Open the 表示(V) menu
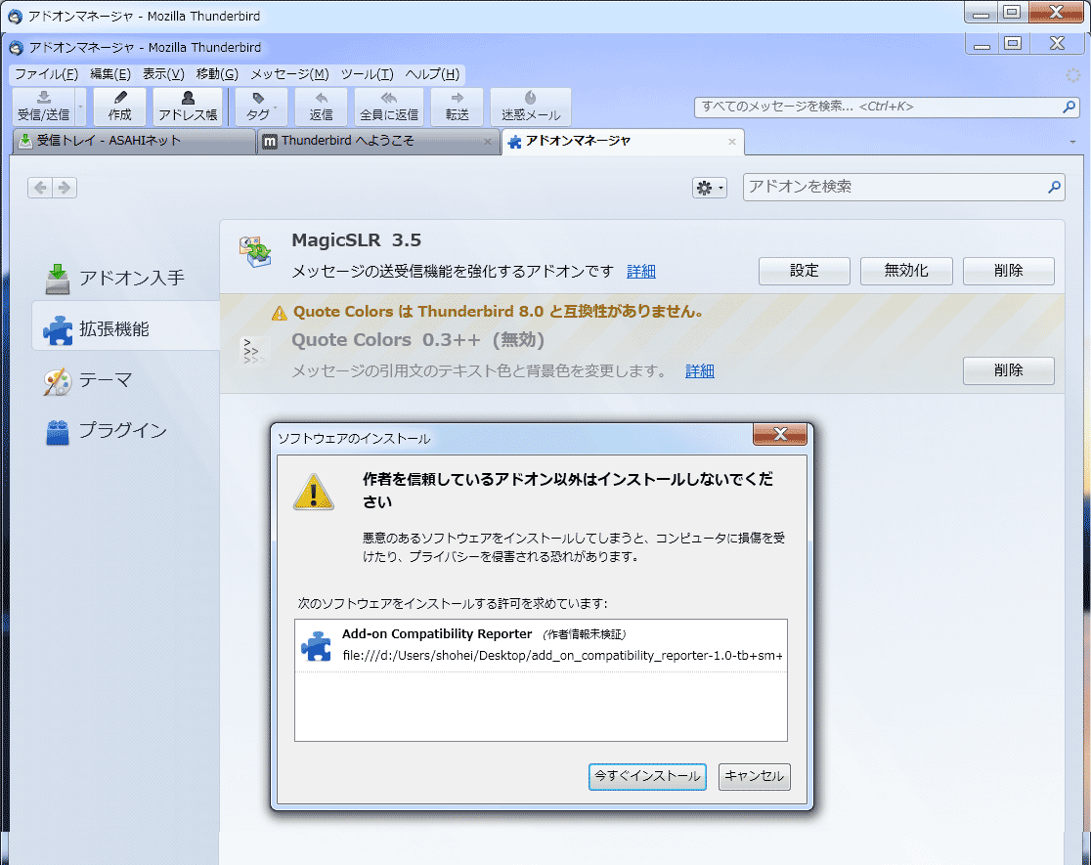 (x=163, y=73)
